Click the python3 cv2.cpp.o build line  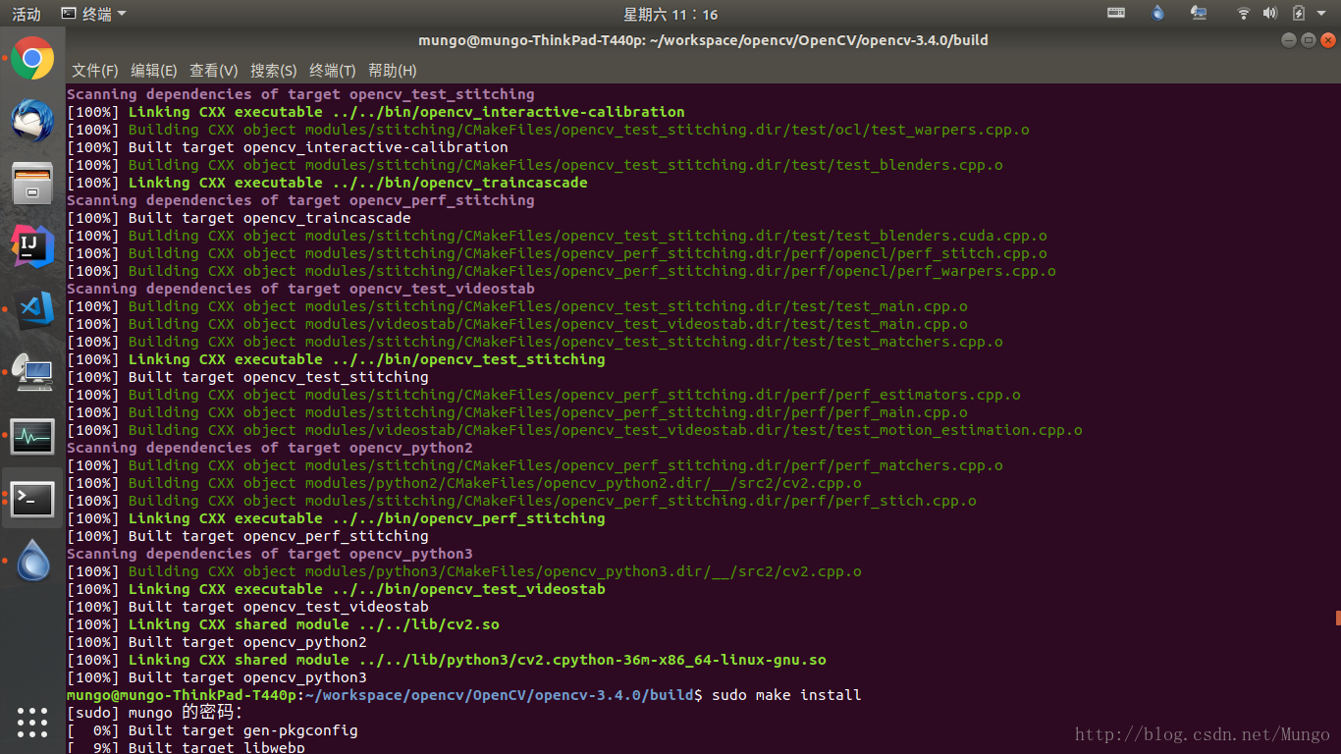click(x=464, y=571)
